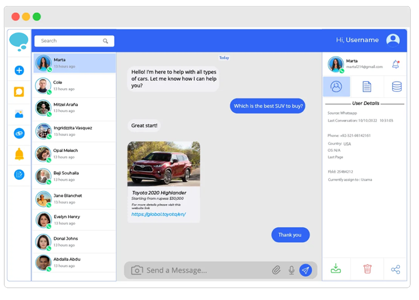Click the Search input field
This screenshot has height=300, width=419.
click(70, 41)
